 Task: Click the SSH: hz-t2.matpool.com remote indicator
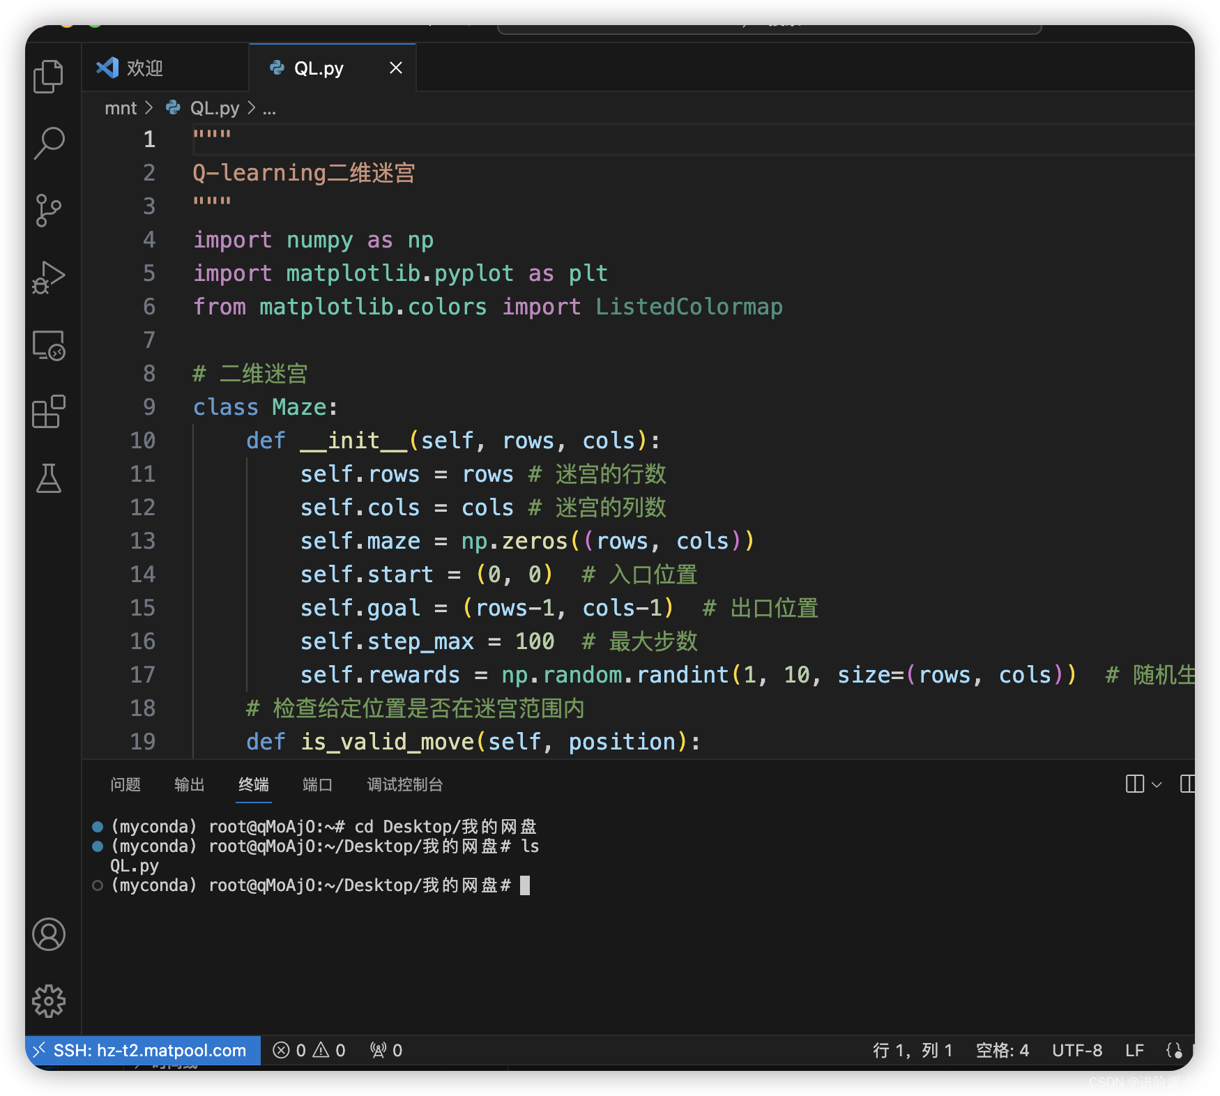pyautogui.click(x=143, y=1050)
